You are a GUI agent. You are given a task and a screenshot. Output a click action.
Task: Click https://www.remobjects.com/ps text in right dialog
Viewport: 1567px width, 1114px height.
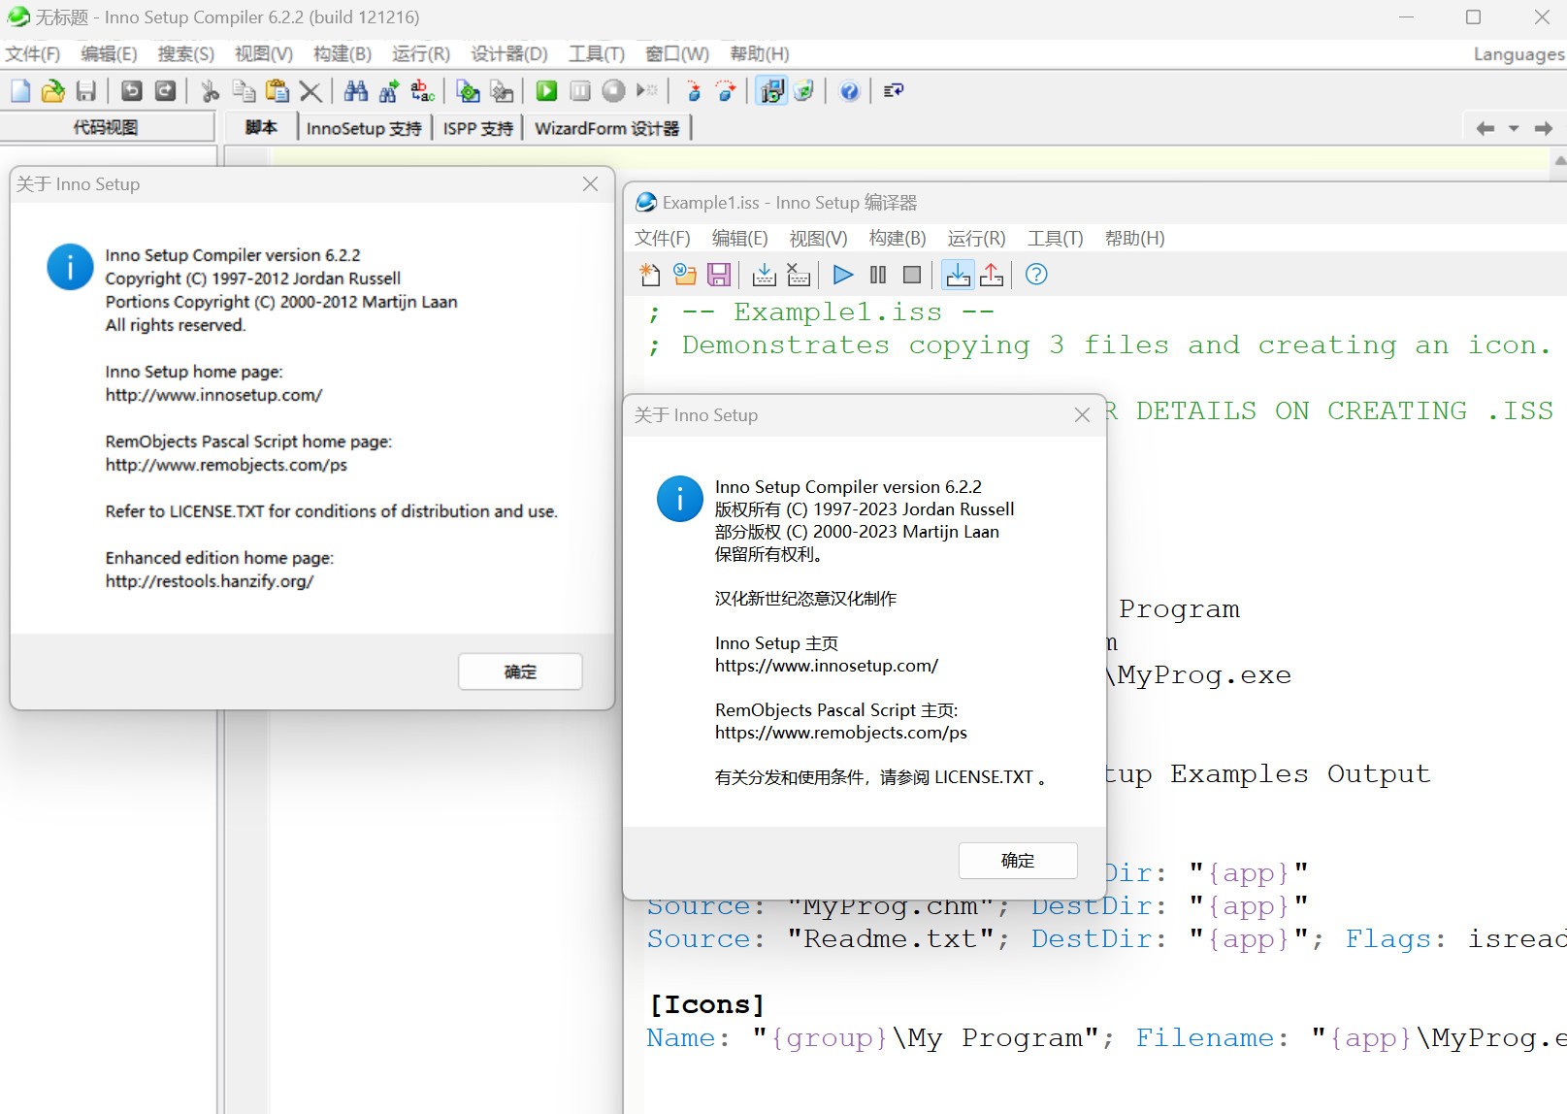tap(841, 733)
